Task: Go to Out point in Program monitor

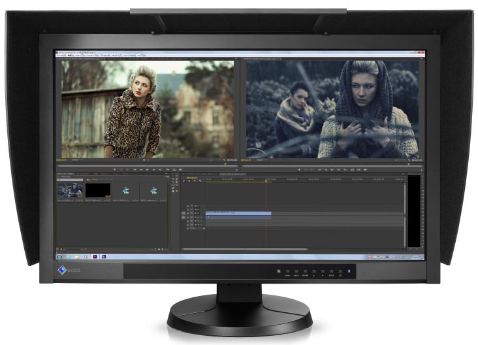Action: 345,170
